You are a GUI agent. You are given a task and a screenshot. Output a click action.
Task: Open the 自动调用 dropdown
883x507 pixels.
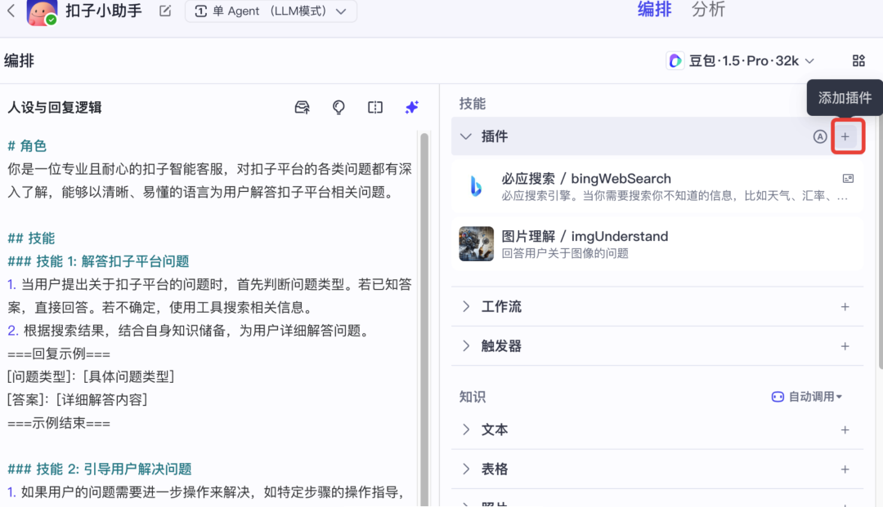tap(806, 397)
